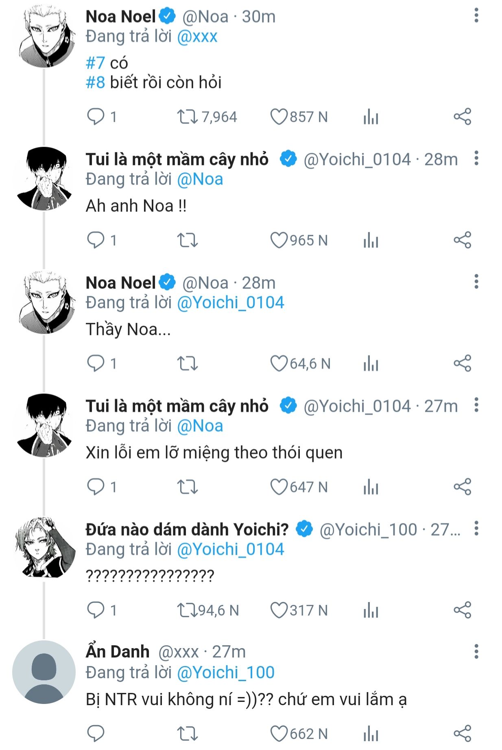The width and height of the screenshot is (502, 750).
Task: View analytics for "Ah anh Noa !!" tweet
Action: (371, 240)
